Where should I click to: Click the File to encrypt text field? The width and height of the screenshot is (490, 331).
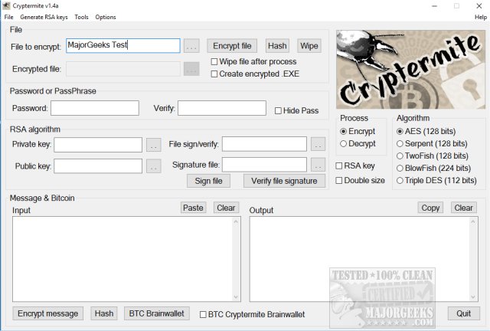coord(123,46)
